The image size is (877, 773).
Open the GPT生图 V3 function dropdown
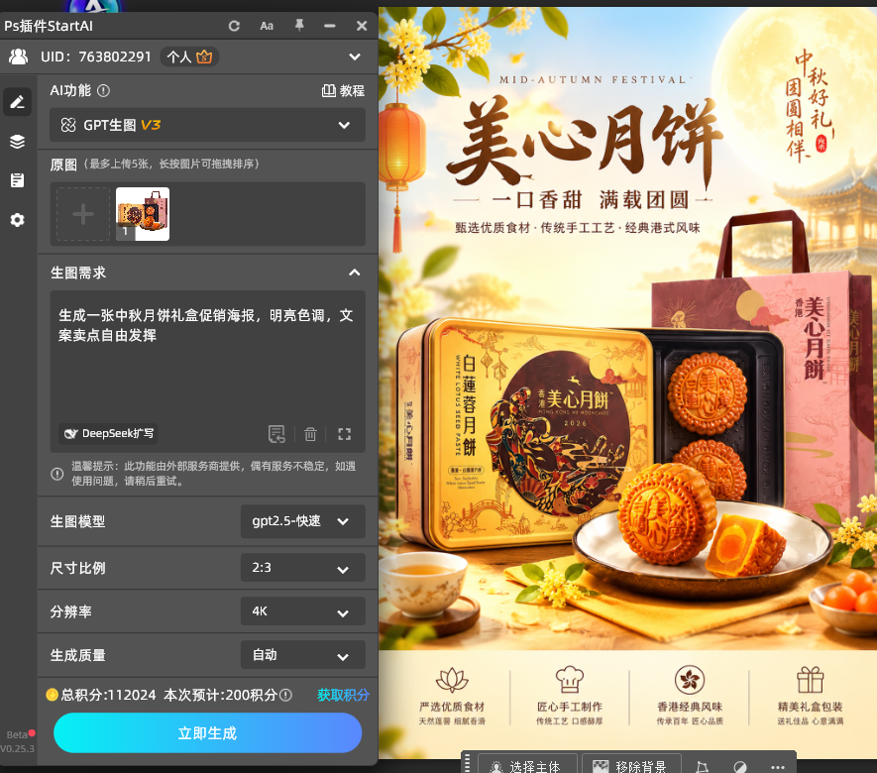[207, 125]
